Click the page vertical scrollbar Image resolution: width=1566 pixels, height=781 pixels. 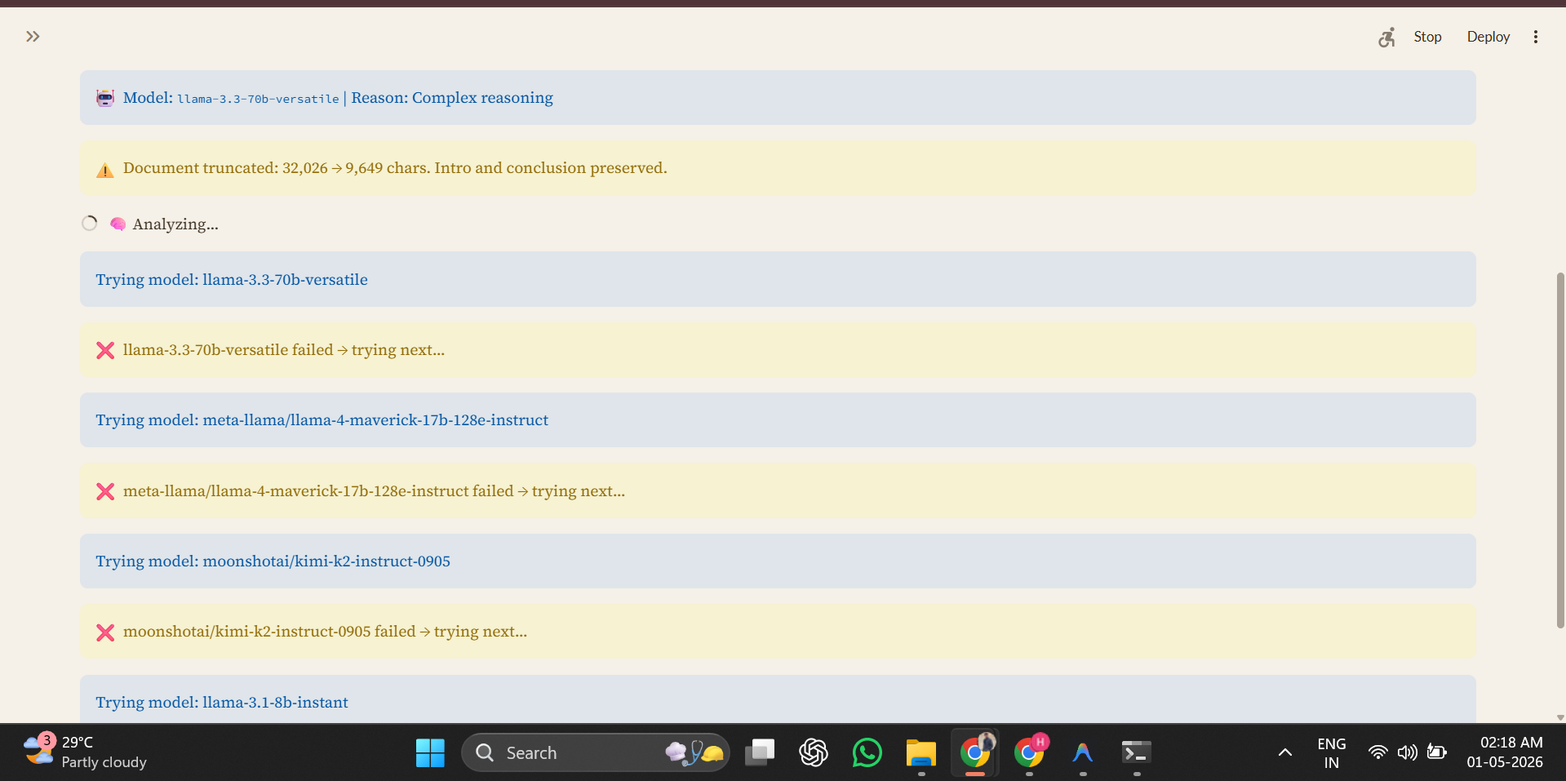(1560, 449)
